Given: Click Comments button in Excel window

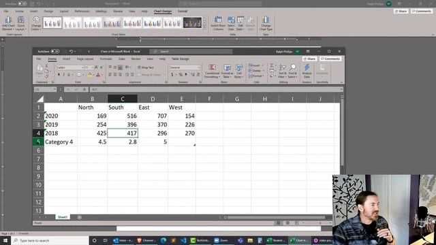Looking at the screenshot, I should coord(330,59).
